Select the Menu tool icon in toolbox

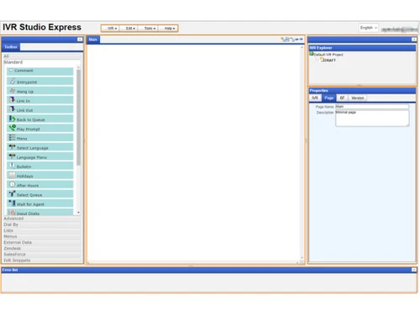click(12, 138)
